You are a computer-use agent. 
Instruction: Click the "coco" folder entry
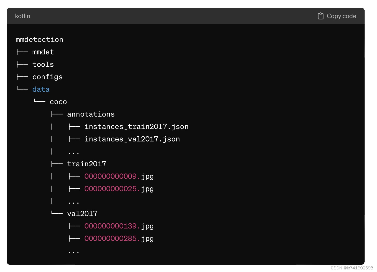[x=58, y=102]
